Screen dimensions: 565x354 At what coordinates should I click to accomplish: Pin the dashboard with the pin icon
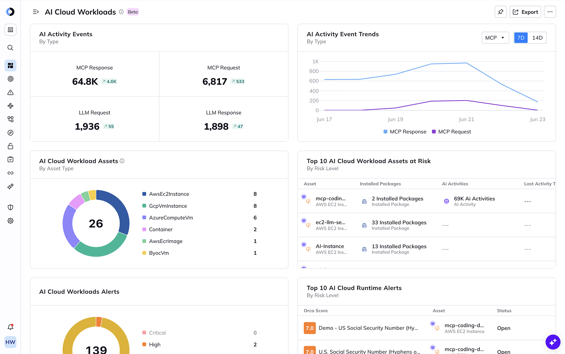point(501,12)
